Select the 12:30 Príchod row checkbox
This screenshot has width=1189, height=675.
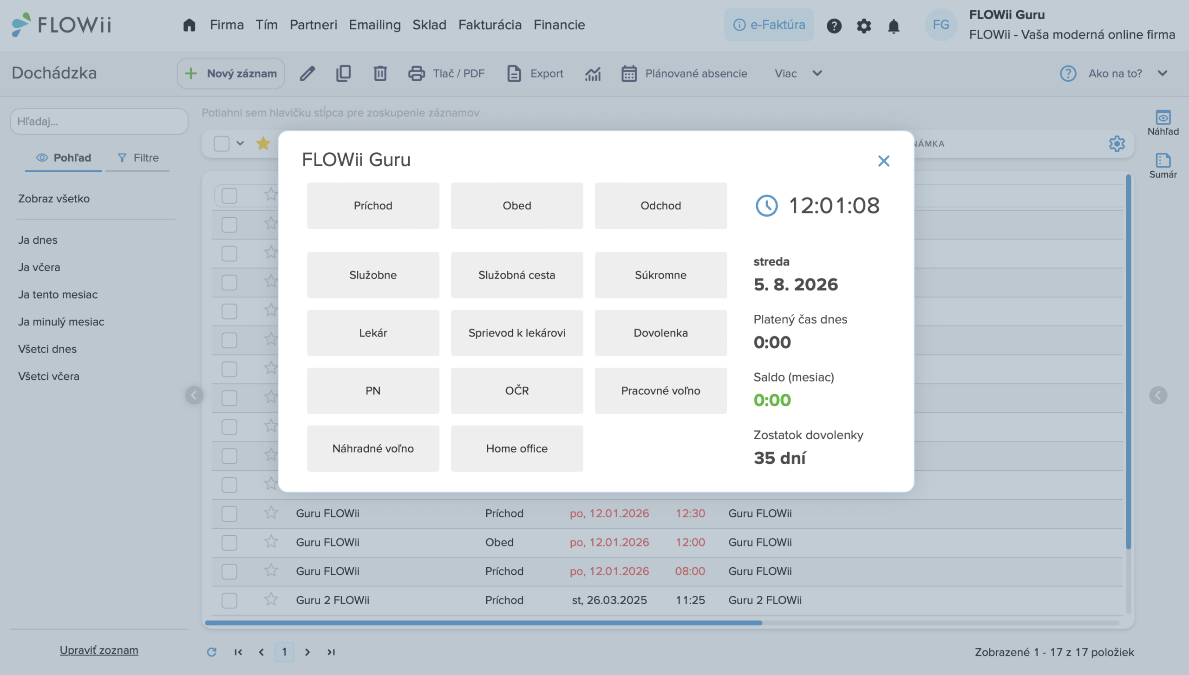tap(229, 513)
